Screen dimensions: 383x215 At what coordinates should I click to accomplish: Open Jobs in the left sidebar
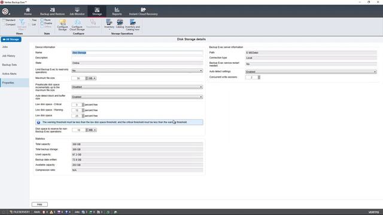point(5,47)
